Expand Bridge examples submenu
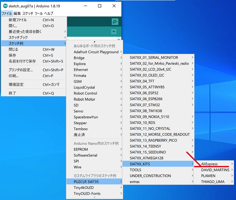This screenshot has width=236, height=200. point(94,58)
